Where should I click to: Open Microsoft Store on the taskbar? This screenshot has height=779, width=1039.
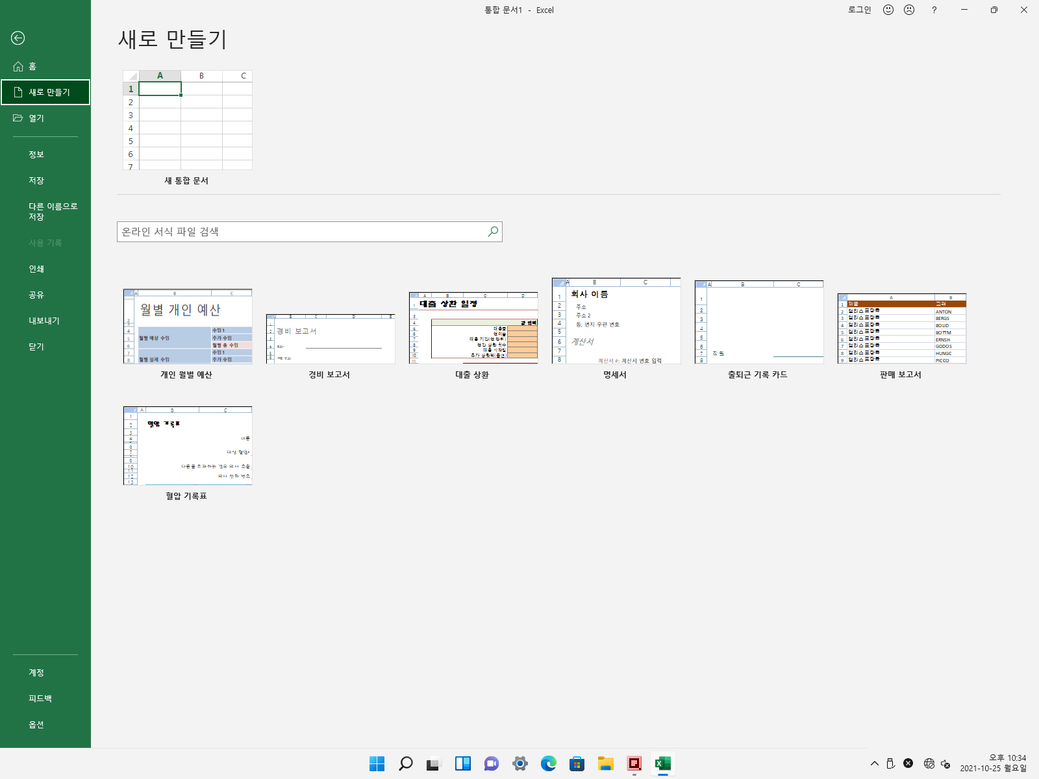click(x=577, y=763)
